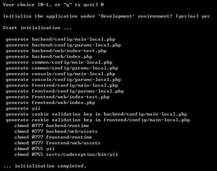Select common/config/params-local.php generate line
The width and height of the screenshot is (217, 171).
point(62,68)
